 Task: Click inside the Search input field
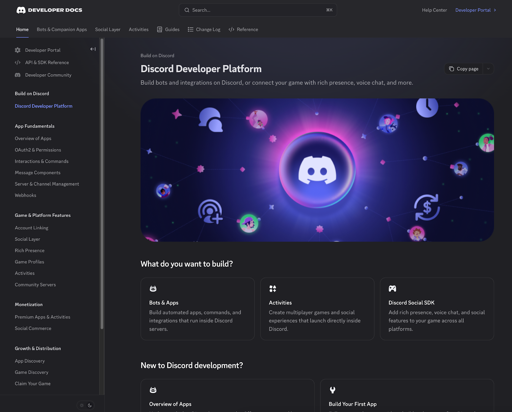click(257, 10)
